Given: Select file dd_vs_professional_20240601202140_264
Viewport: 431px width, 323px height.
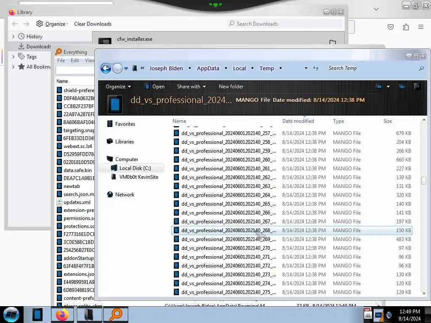Looking at the screenshot, I should click(x=292, y=195).
